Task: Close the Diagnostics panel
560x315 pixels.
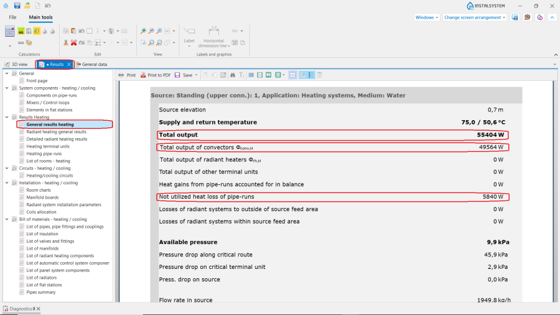Action: pos(39,309)
